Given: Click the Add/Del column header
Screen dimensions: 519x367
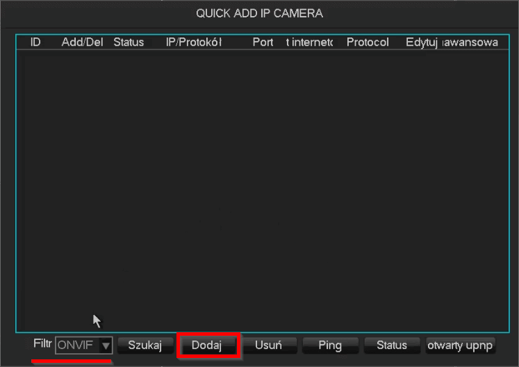Looking at the screenshot, I should [83, 42].
